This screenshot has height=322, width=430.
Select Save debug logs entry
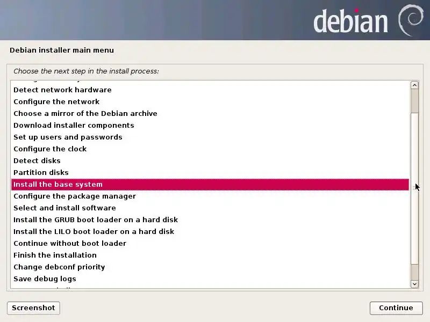(x=210, y=279)
